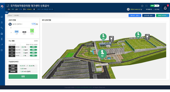Open the hourglass sidebar icon
This screenshot has width=170, height=92.
[2, 39]
